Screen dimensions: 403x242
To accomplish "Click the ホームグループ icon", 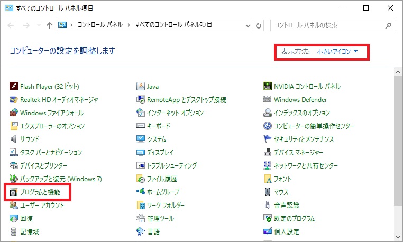I will [141, 191].
